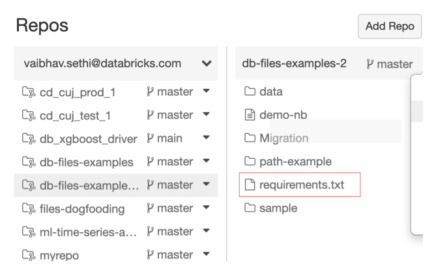Image resolution: width=438 pixels, height=266 pixels.
Task: Select the requirements.txt file
Action: click(x=302, y=185)
